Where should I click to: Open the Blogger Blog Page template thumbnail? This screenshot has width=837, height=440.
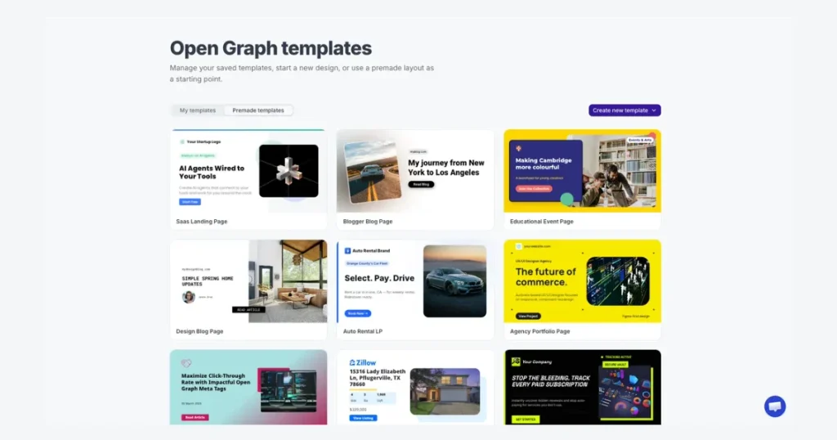414,171
